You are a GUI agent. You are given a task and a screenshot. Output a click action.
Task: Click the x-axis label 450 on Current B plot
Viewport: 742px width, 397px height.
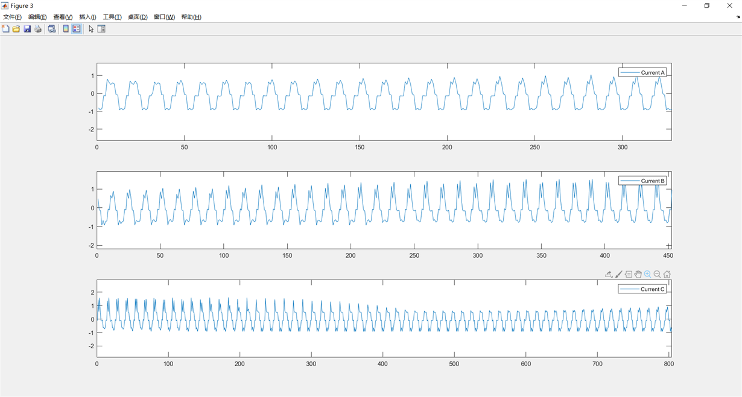pos(668,255)
